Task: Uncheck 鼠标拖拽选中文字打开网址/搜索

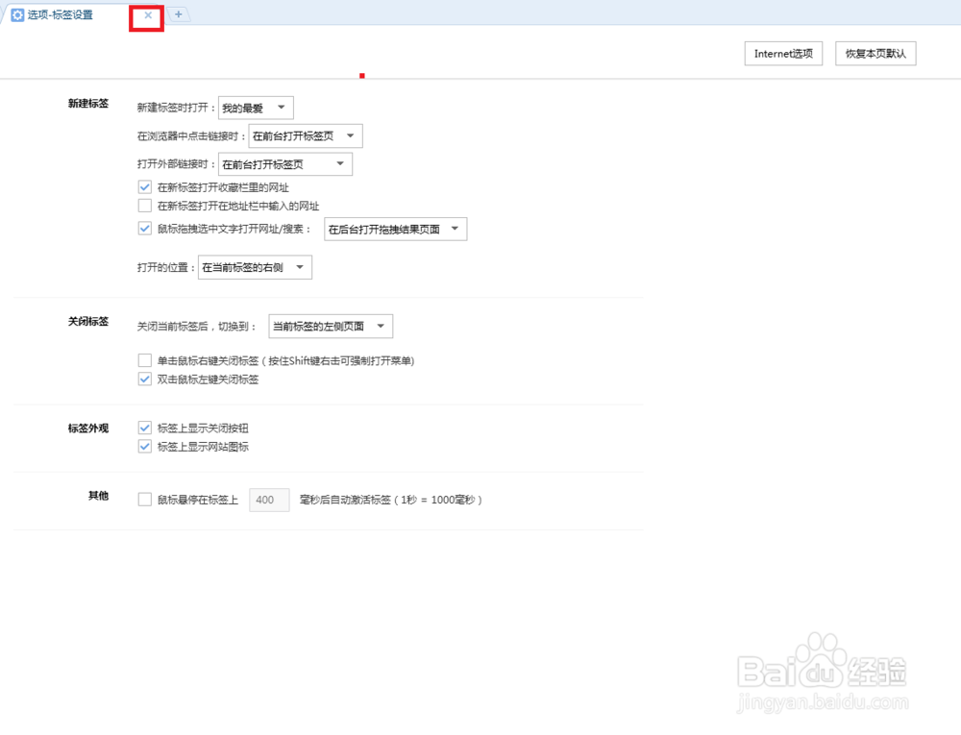Action: click(144, 229)
